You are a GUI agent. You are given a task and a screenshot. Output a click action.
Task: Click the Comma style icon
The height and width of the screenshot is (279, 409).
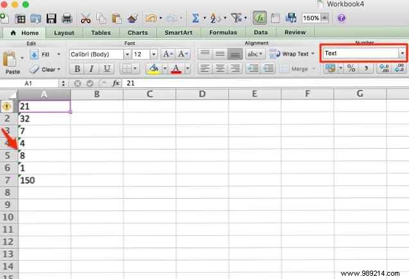(366, 68)
